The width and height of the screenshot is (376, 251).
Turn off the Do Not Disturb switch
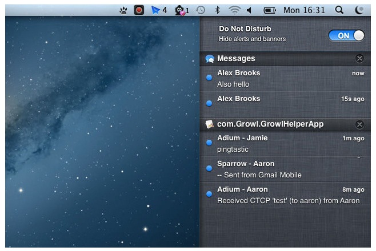point(346,35)
